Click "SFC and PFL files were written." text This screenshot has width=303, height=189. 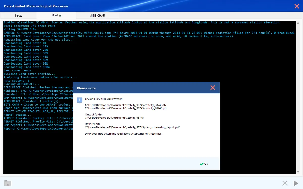point(104,99)
